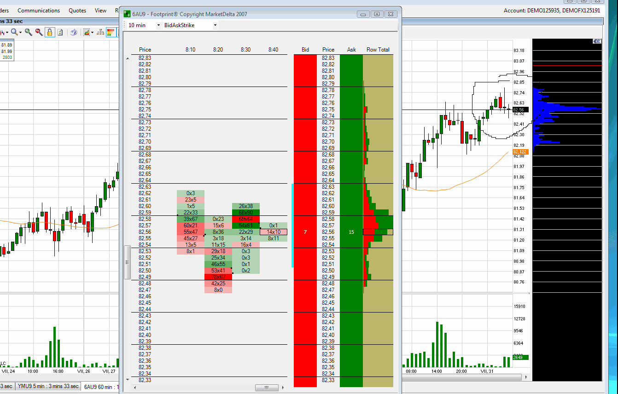
Task: Select the 8x11 footprint cell
Action: click(x=273, y=238)
